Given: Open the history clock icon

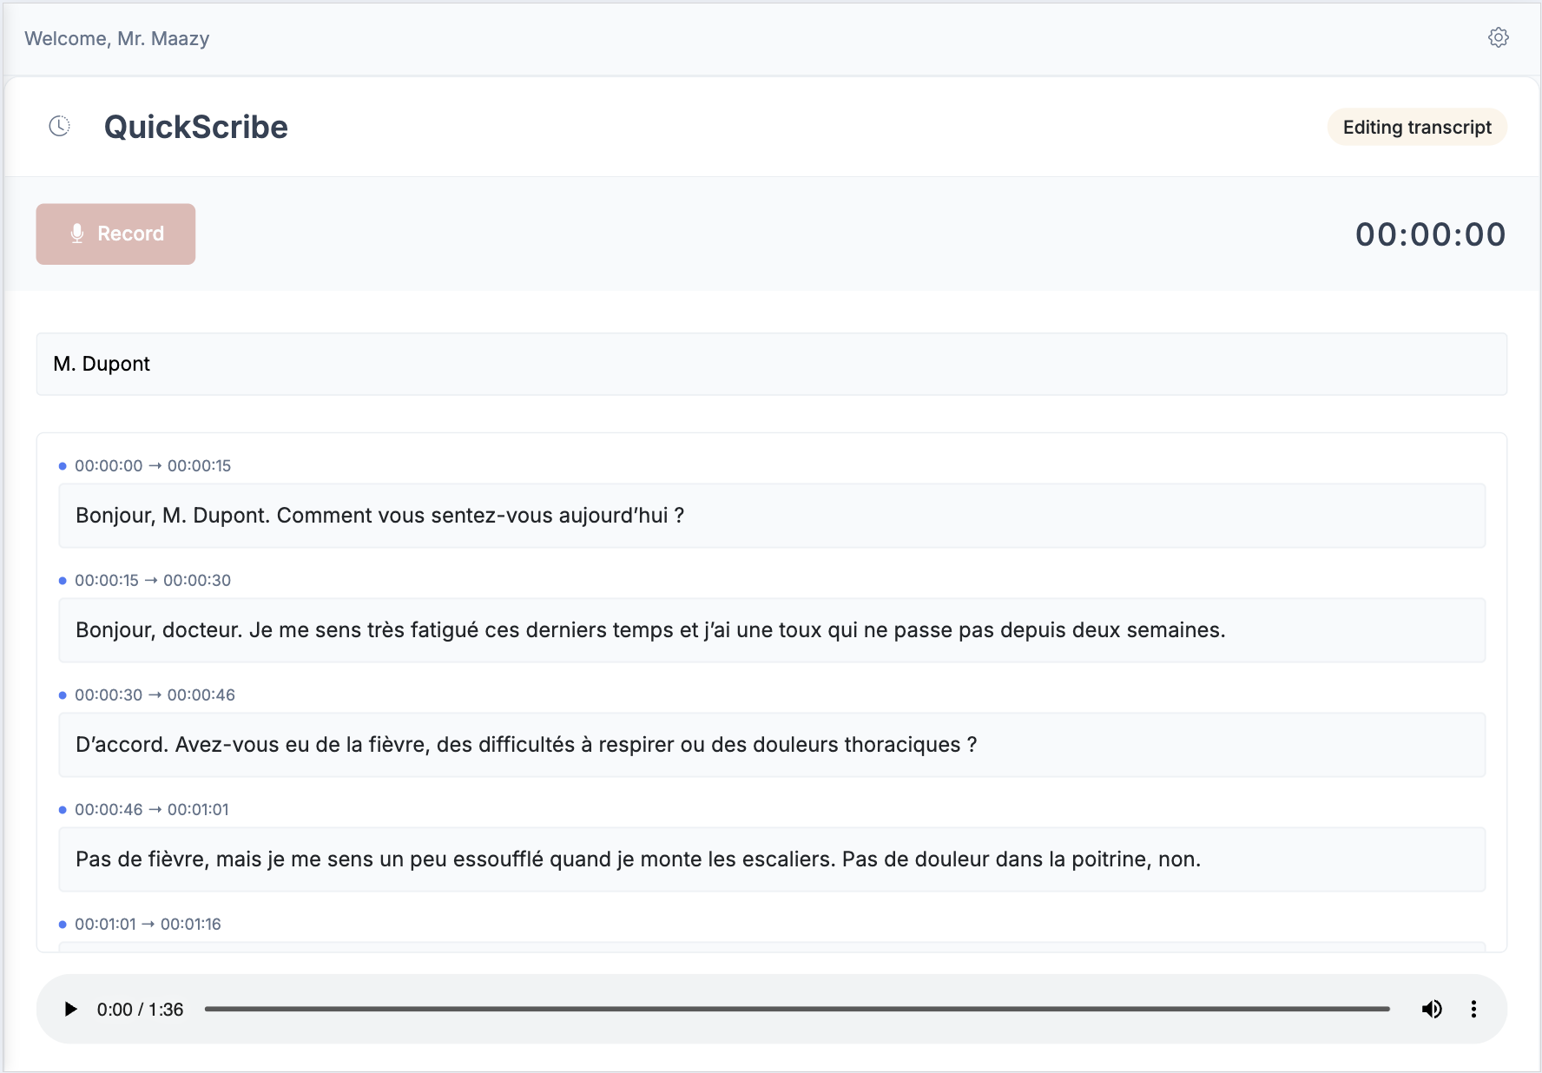Looking at the screenshot, I should [x=59, y=127].
